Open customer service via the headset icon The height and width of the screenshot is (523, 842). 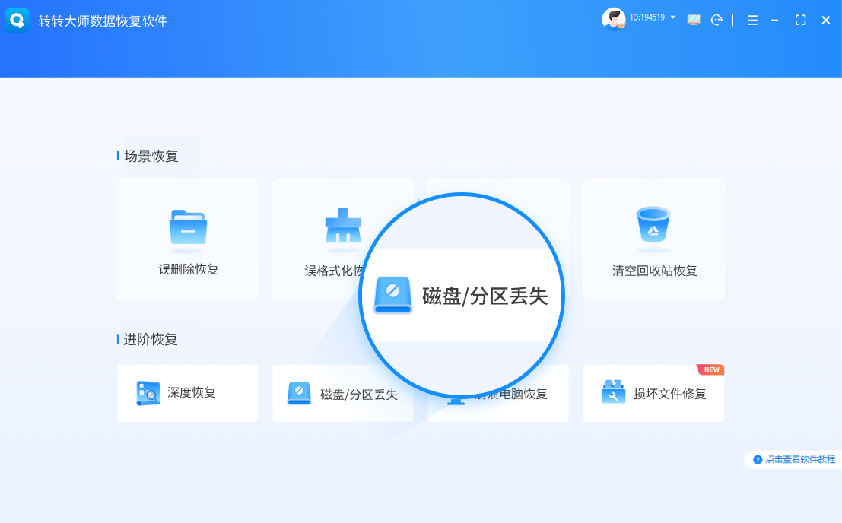pos(716,21)
